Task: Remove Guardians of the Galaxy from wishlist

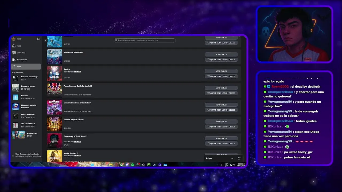Action: coord(221,110)
